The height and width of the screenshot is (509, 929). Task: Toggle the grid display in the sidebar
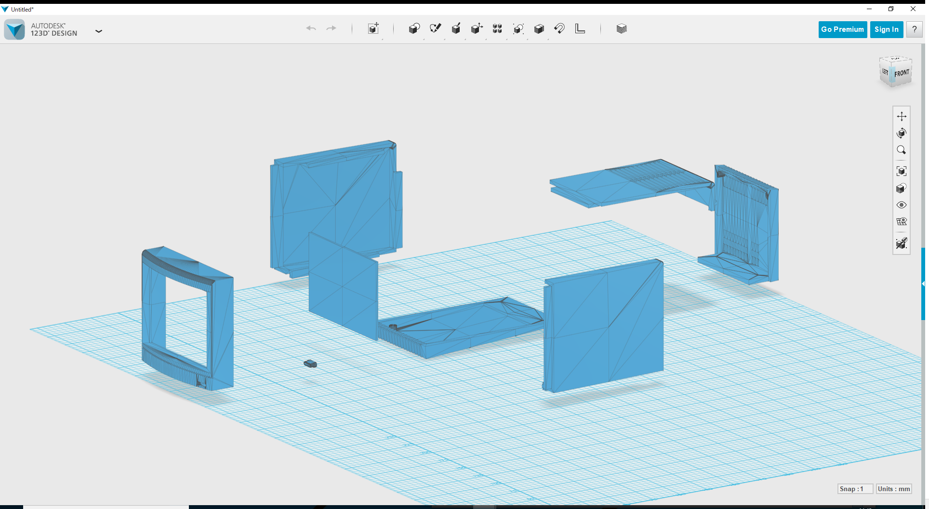click(x=902, y=221)
